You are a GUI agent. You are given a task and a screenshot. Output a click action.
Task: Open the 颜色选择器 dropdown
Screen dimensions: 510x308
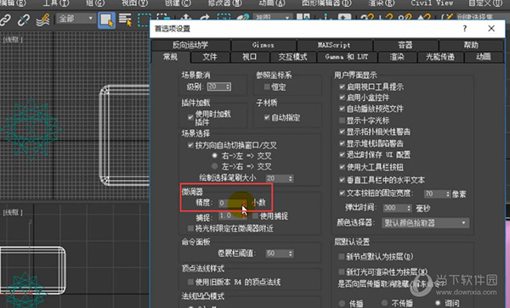(x=426, y=223)
